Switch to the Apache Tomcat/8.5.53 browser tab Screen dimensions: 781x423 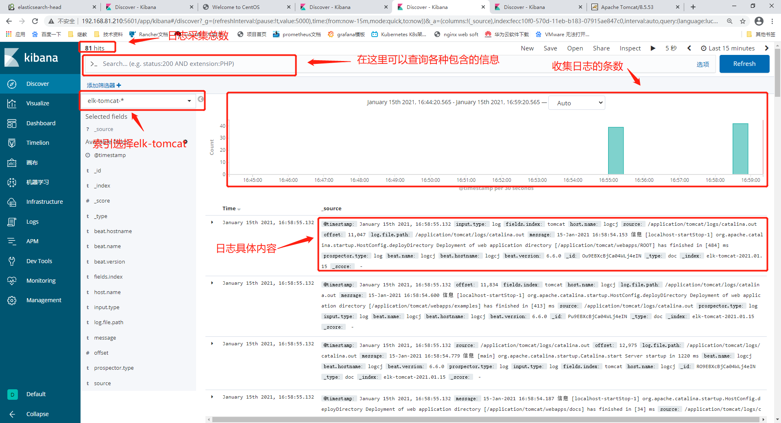point(626,7)
